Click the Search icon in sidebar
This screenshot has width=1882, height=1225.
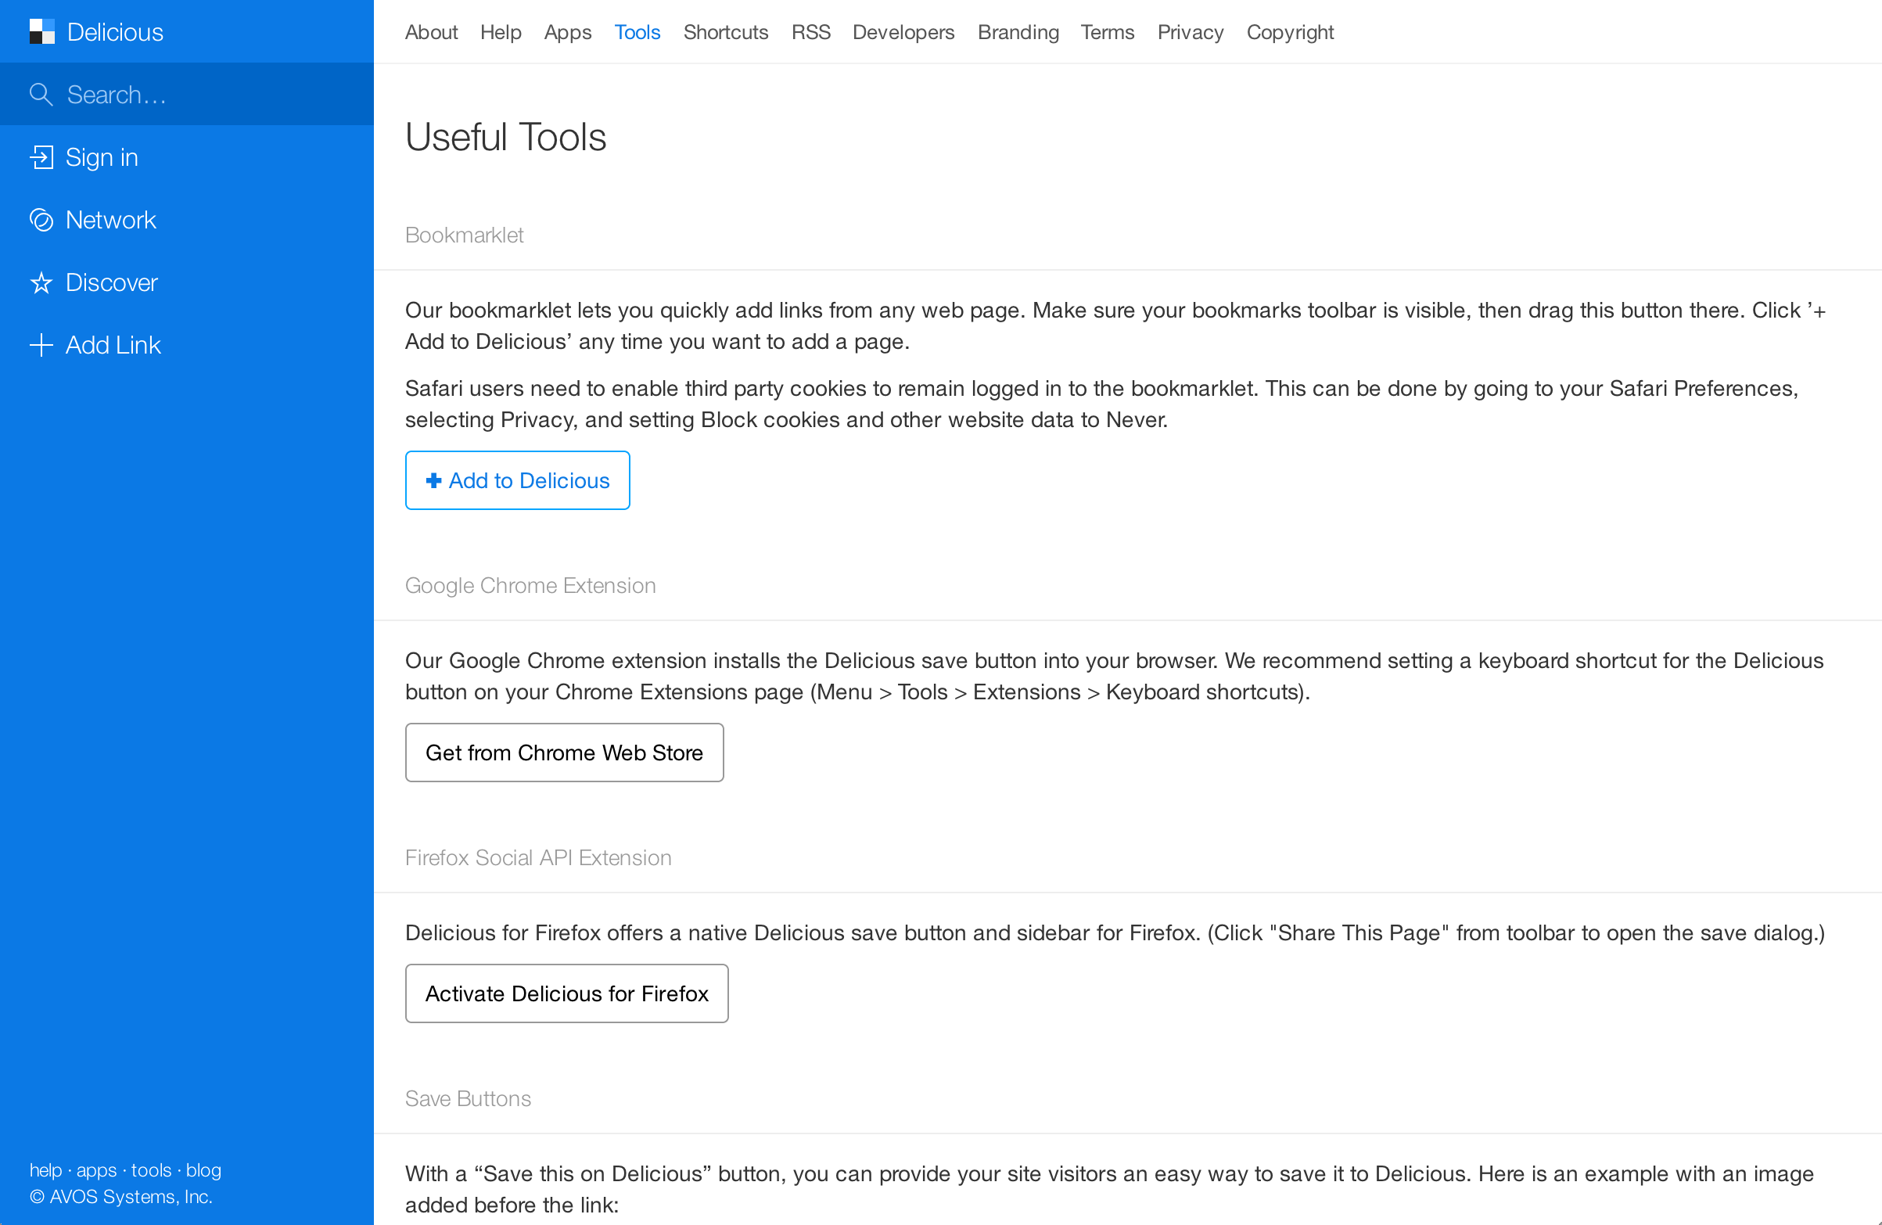pyautogui.click(x=41, y=93)
